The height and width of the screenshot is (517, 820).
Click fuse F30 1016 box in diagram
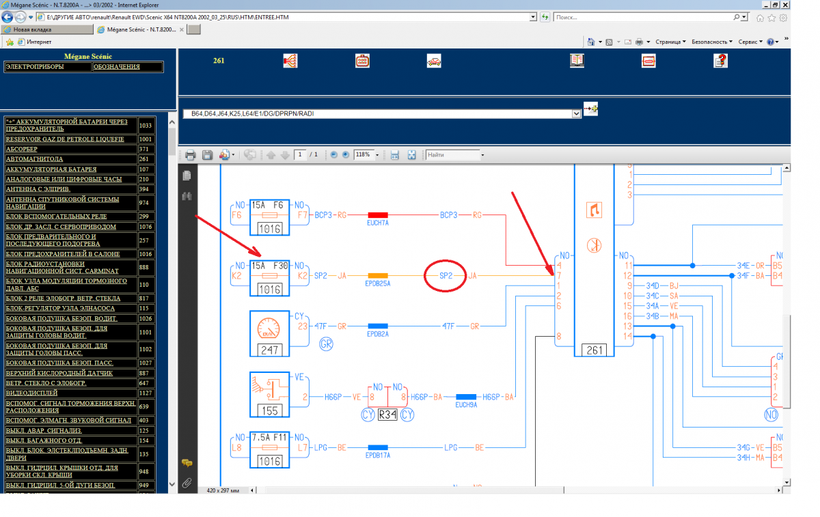[x=270, y=277]
